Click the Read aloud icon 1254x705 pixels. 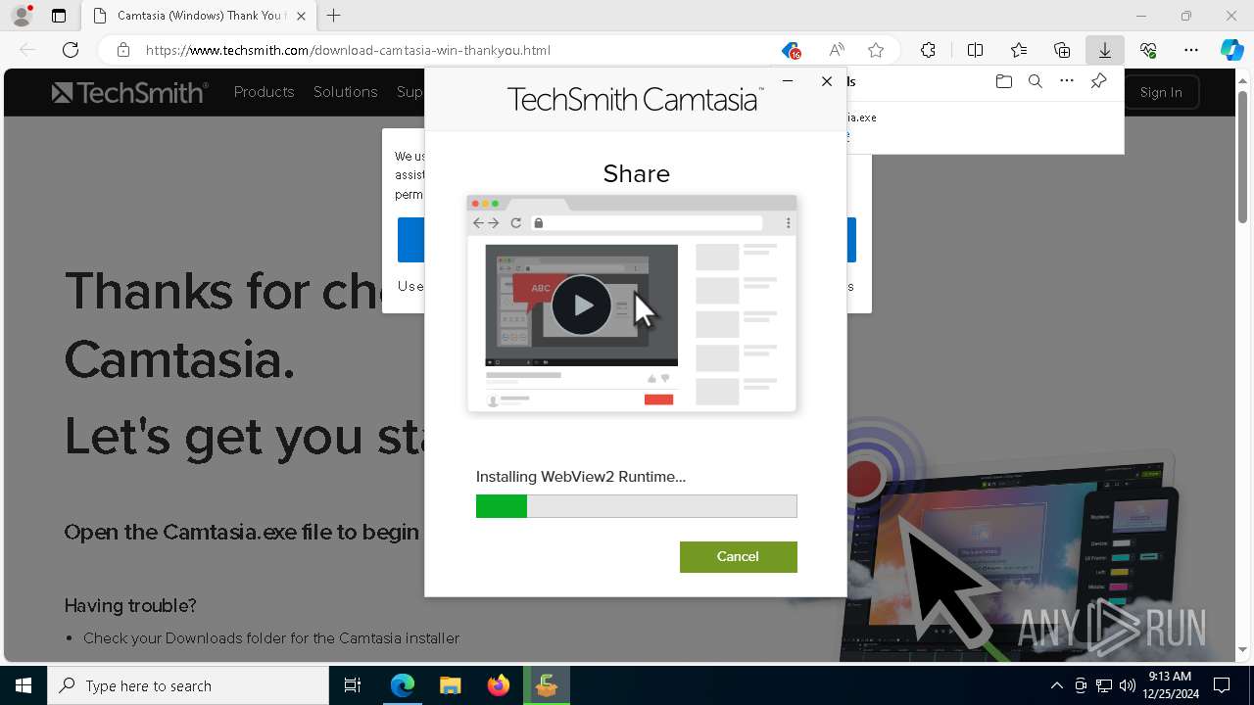[837, 50]
